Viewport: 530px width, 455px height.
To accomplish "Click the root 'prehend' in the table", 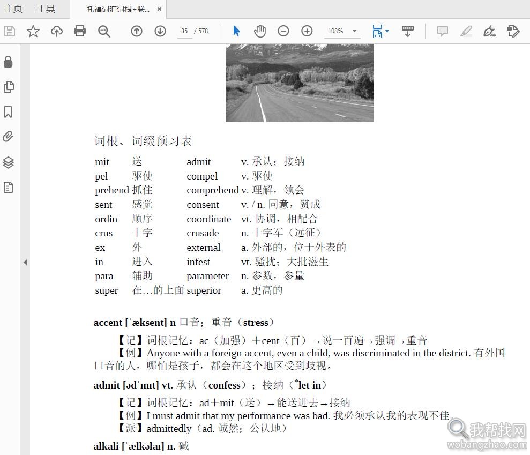I will pyautogui.click(x=112, y=190).
